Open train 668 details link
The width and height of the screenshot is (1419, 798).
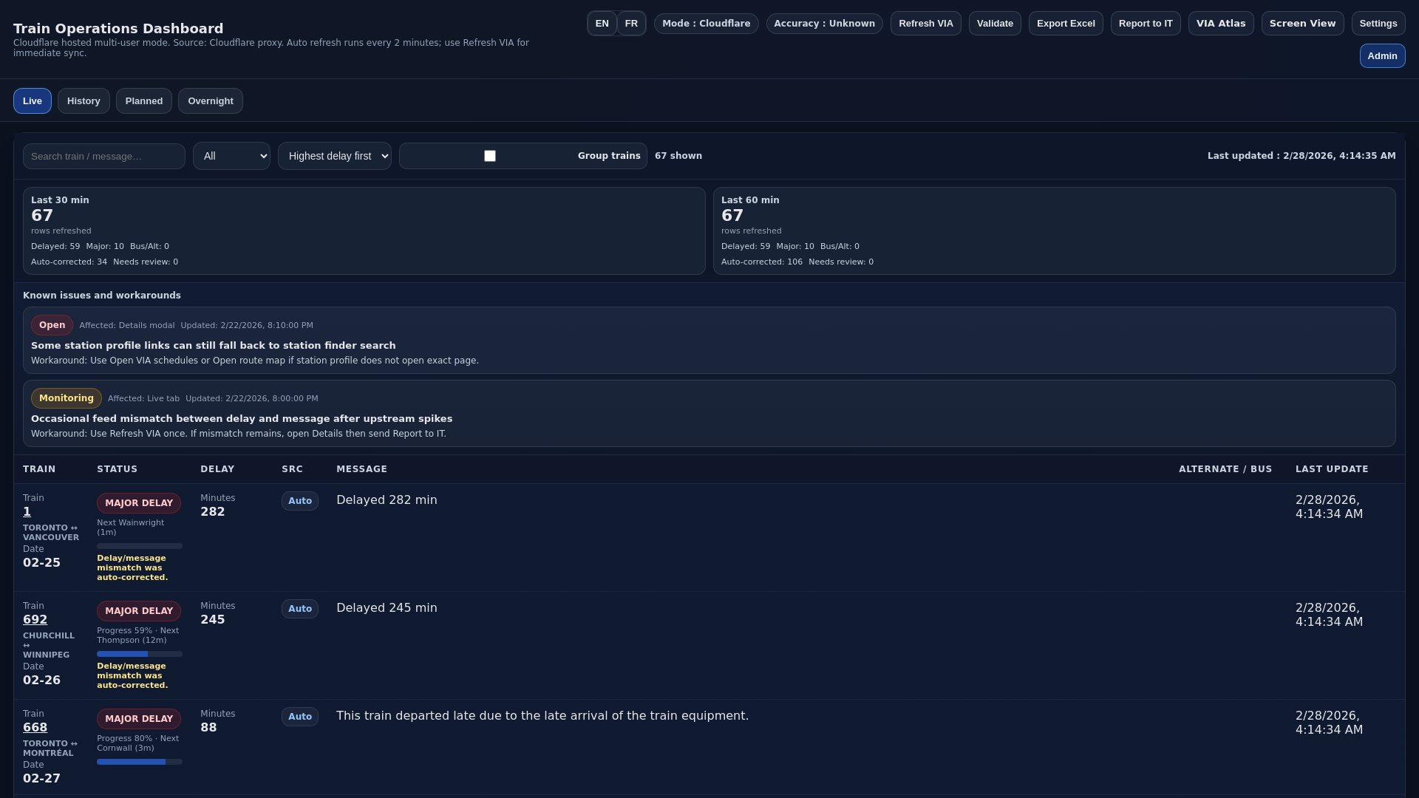35,728
